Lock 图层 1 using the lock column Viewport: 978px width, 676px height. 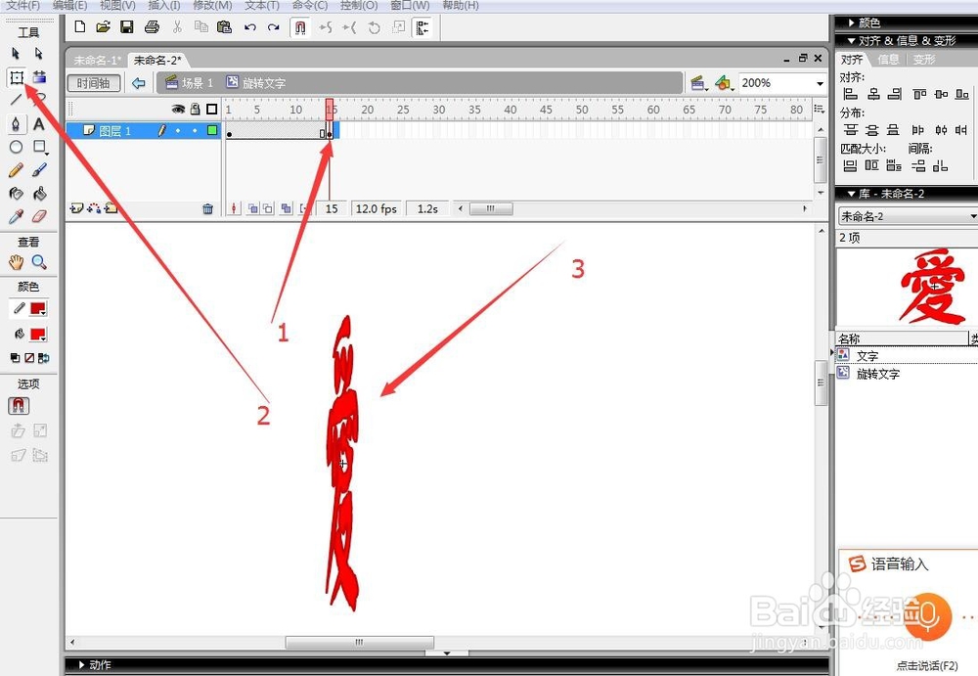(195, 130)
